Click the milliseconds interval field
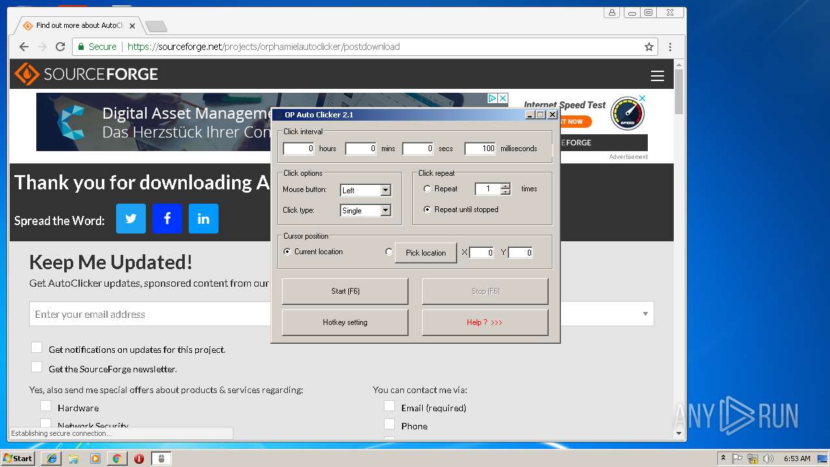The width and height of the screenshot is (830, 467). 480,149
